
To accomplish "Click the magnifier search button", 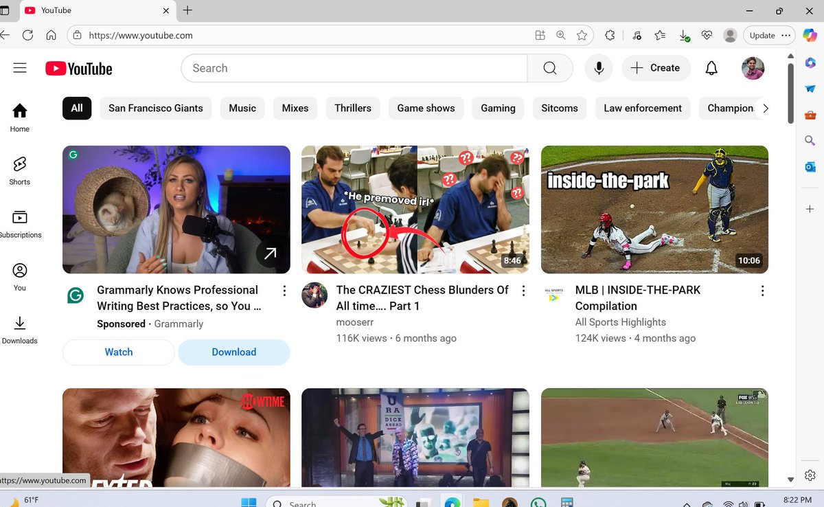I will point(549,68).
